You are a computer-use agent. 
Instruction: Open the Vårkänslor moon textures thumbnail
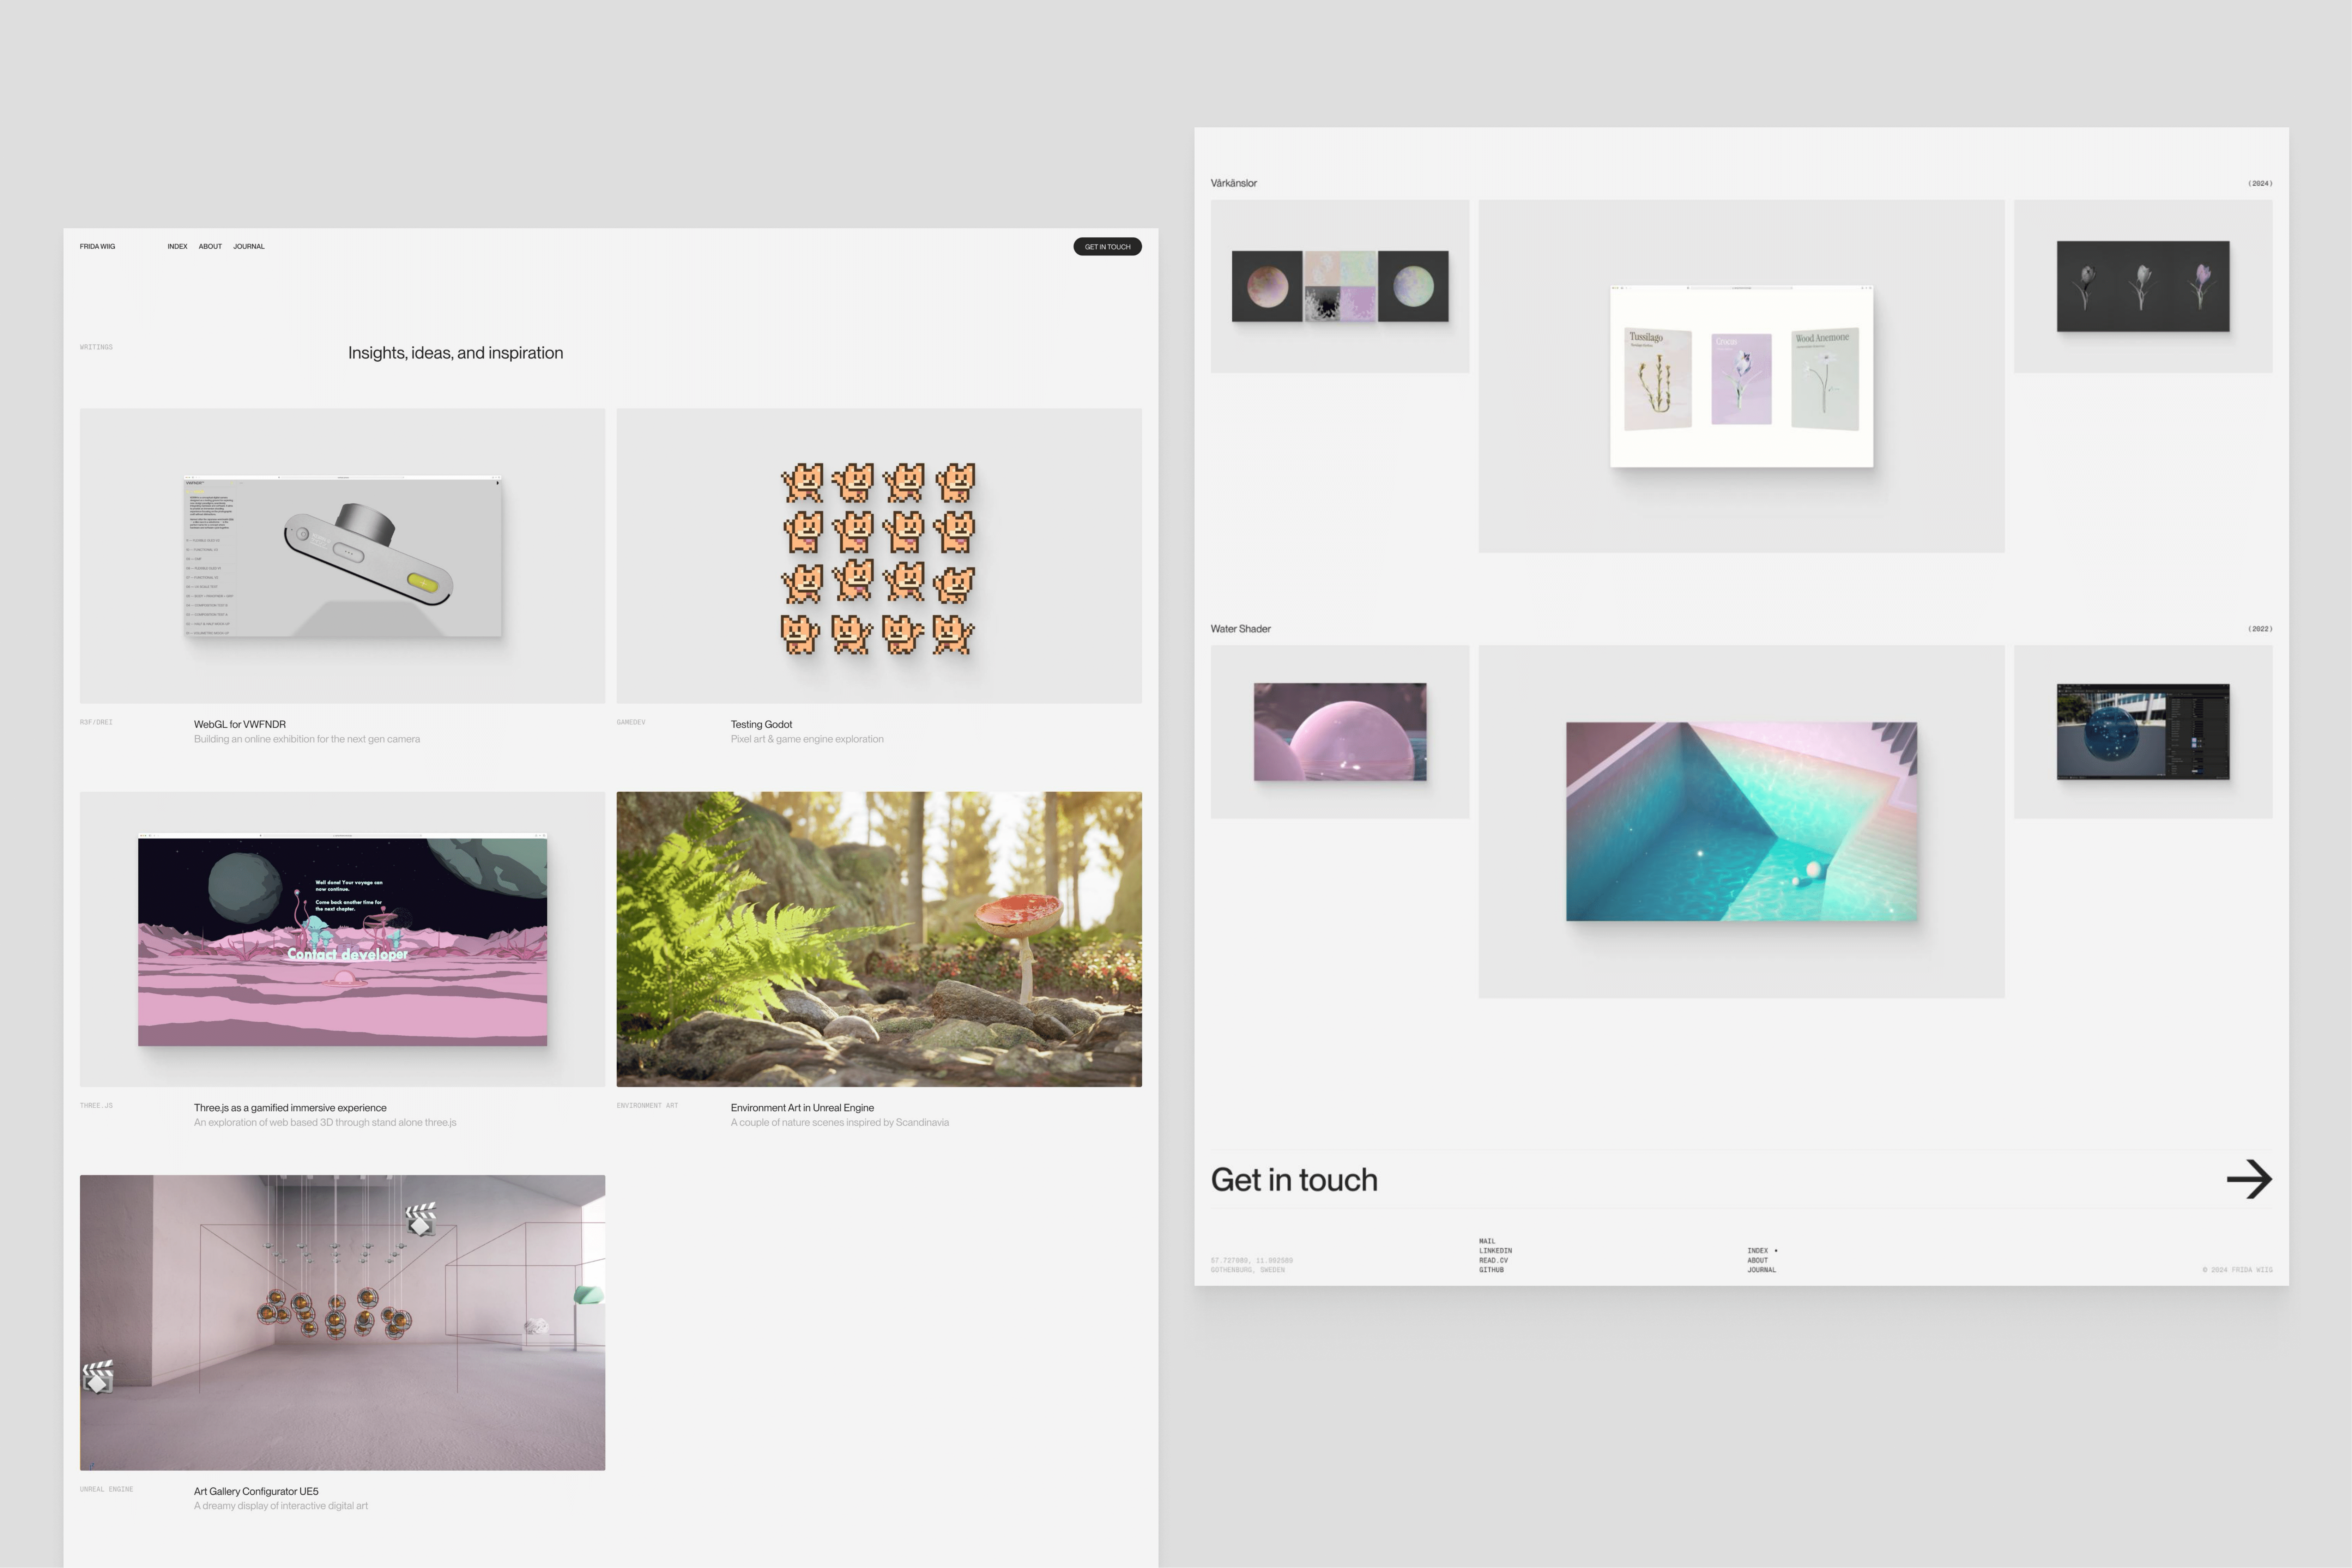pos(1339,286)
